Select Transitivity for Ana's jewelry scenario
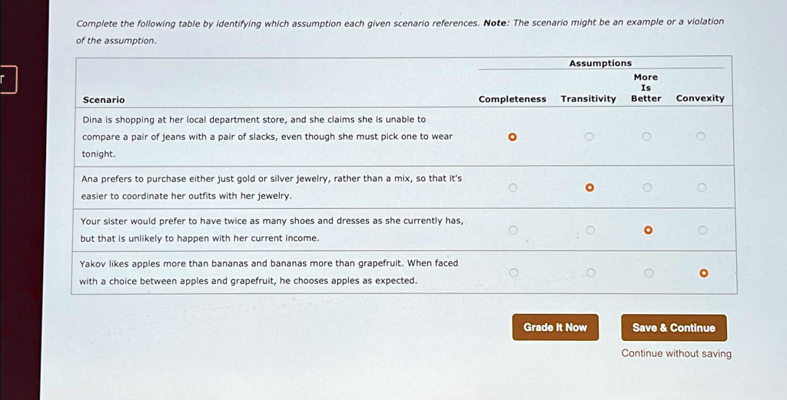This screenshot has height=400, width=787. point(589,187)
